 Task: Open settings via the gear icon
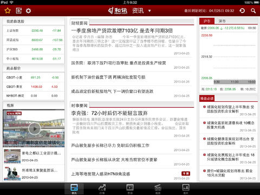coord(28,11)
